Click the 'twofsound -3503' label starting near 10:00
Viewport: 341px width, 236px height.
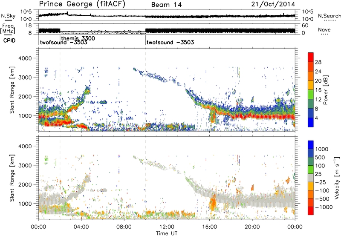(x=170, y=42)
